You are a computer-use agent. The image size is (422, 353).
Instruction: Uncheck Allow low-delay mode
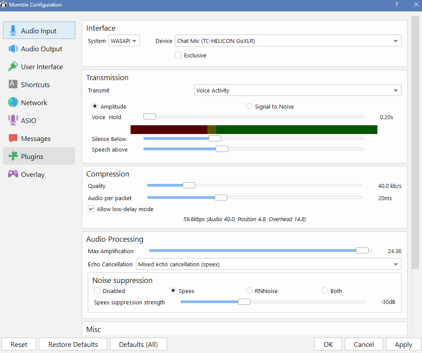91,209
